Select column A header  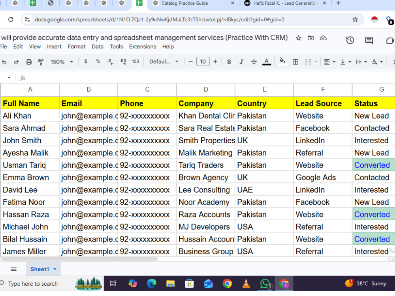pos(30,90)
